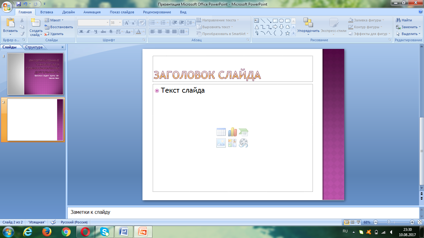
Task: Open the Анимация ribbon tab
Action: tap(92, 12)
